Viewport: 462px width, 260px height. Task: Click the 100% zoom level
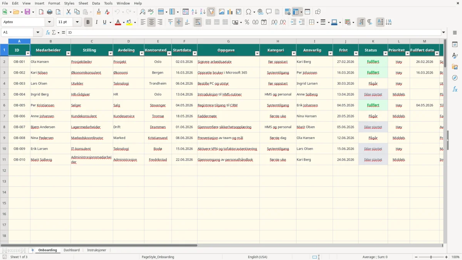pos(455,257)
